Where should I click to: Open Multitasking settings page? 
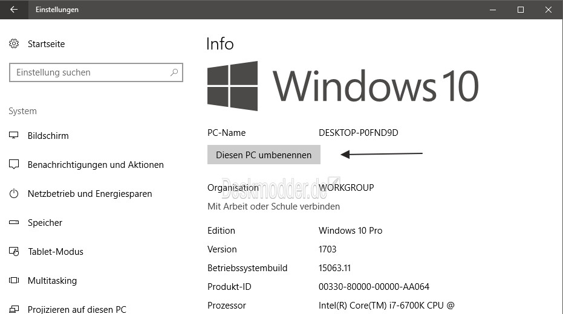click(53, 281)
